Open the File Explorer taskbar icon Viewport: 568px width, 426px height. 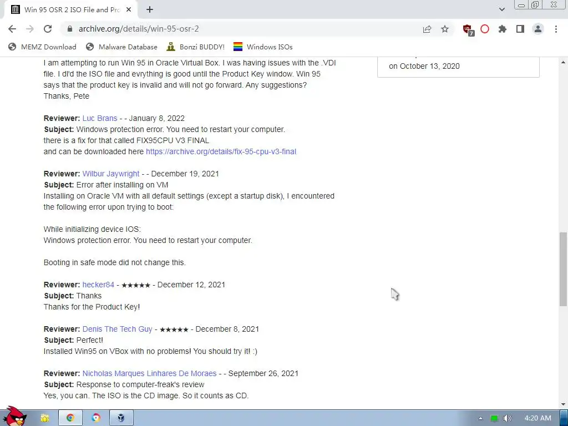pos(44,418)
